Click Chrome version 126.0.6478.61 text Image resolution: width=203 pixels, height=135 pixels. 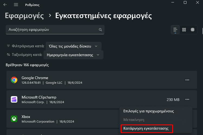coord(31,83)
